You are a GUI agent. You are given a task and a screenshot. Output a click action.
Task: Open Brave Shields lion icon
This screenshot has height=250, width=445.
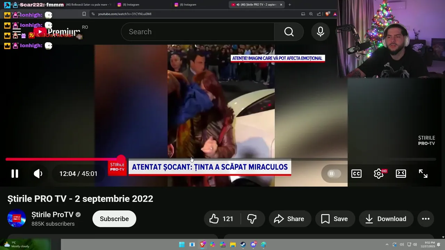point(327,14)
